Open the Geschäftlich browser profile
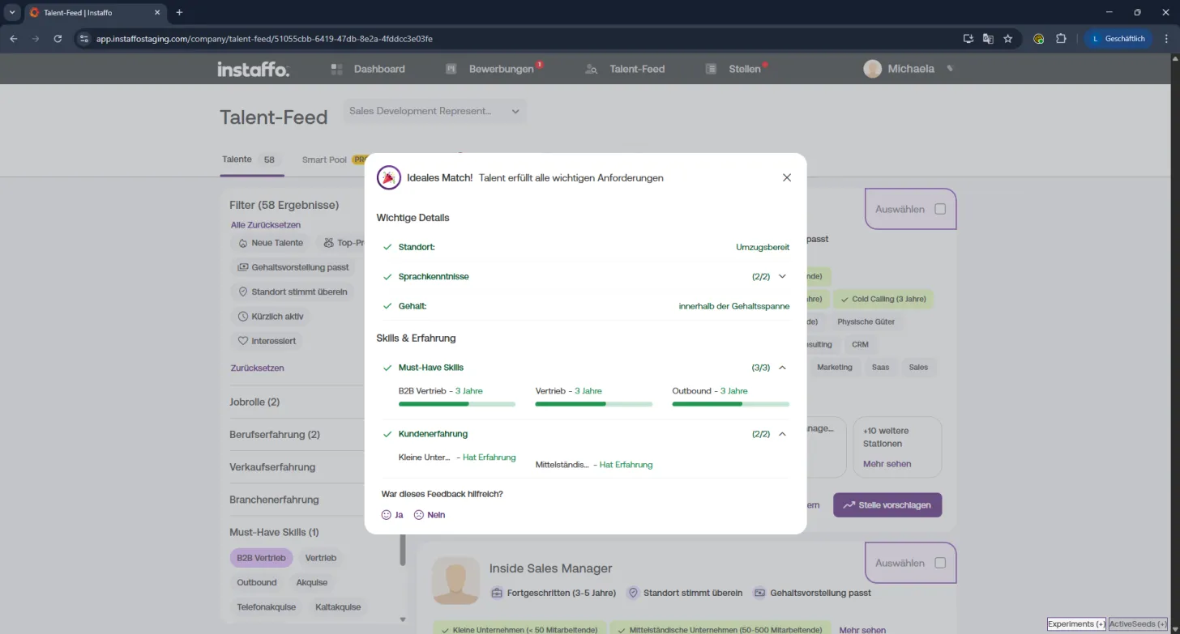The height and width of the screenshot is (634, 1180). [1119, 38]
